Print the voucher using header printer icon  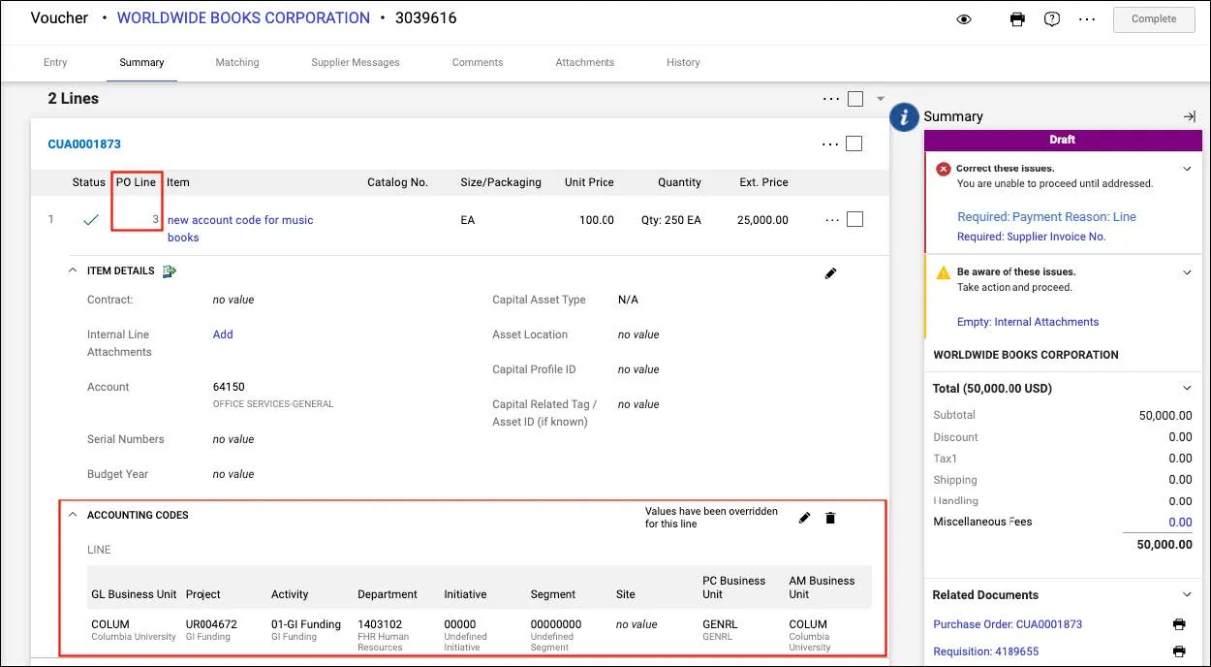[x=1017, y=19]
